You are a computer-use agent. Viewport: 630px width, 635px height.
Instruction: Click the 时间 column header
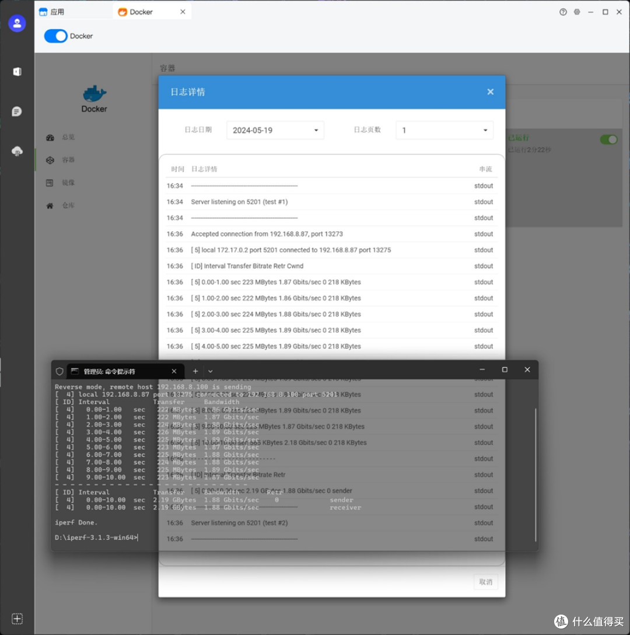tap(177, 169)
